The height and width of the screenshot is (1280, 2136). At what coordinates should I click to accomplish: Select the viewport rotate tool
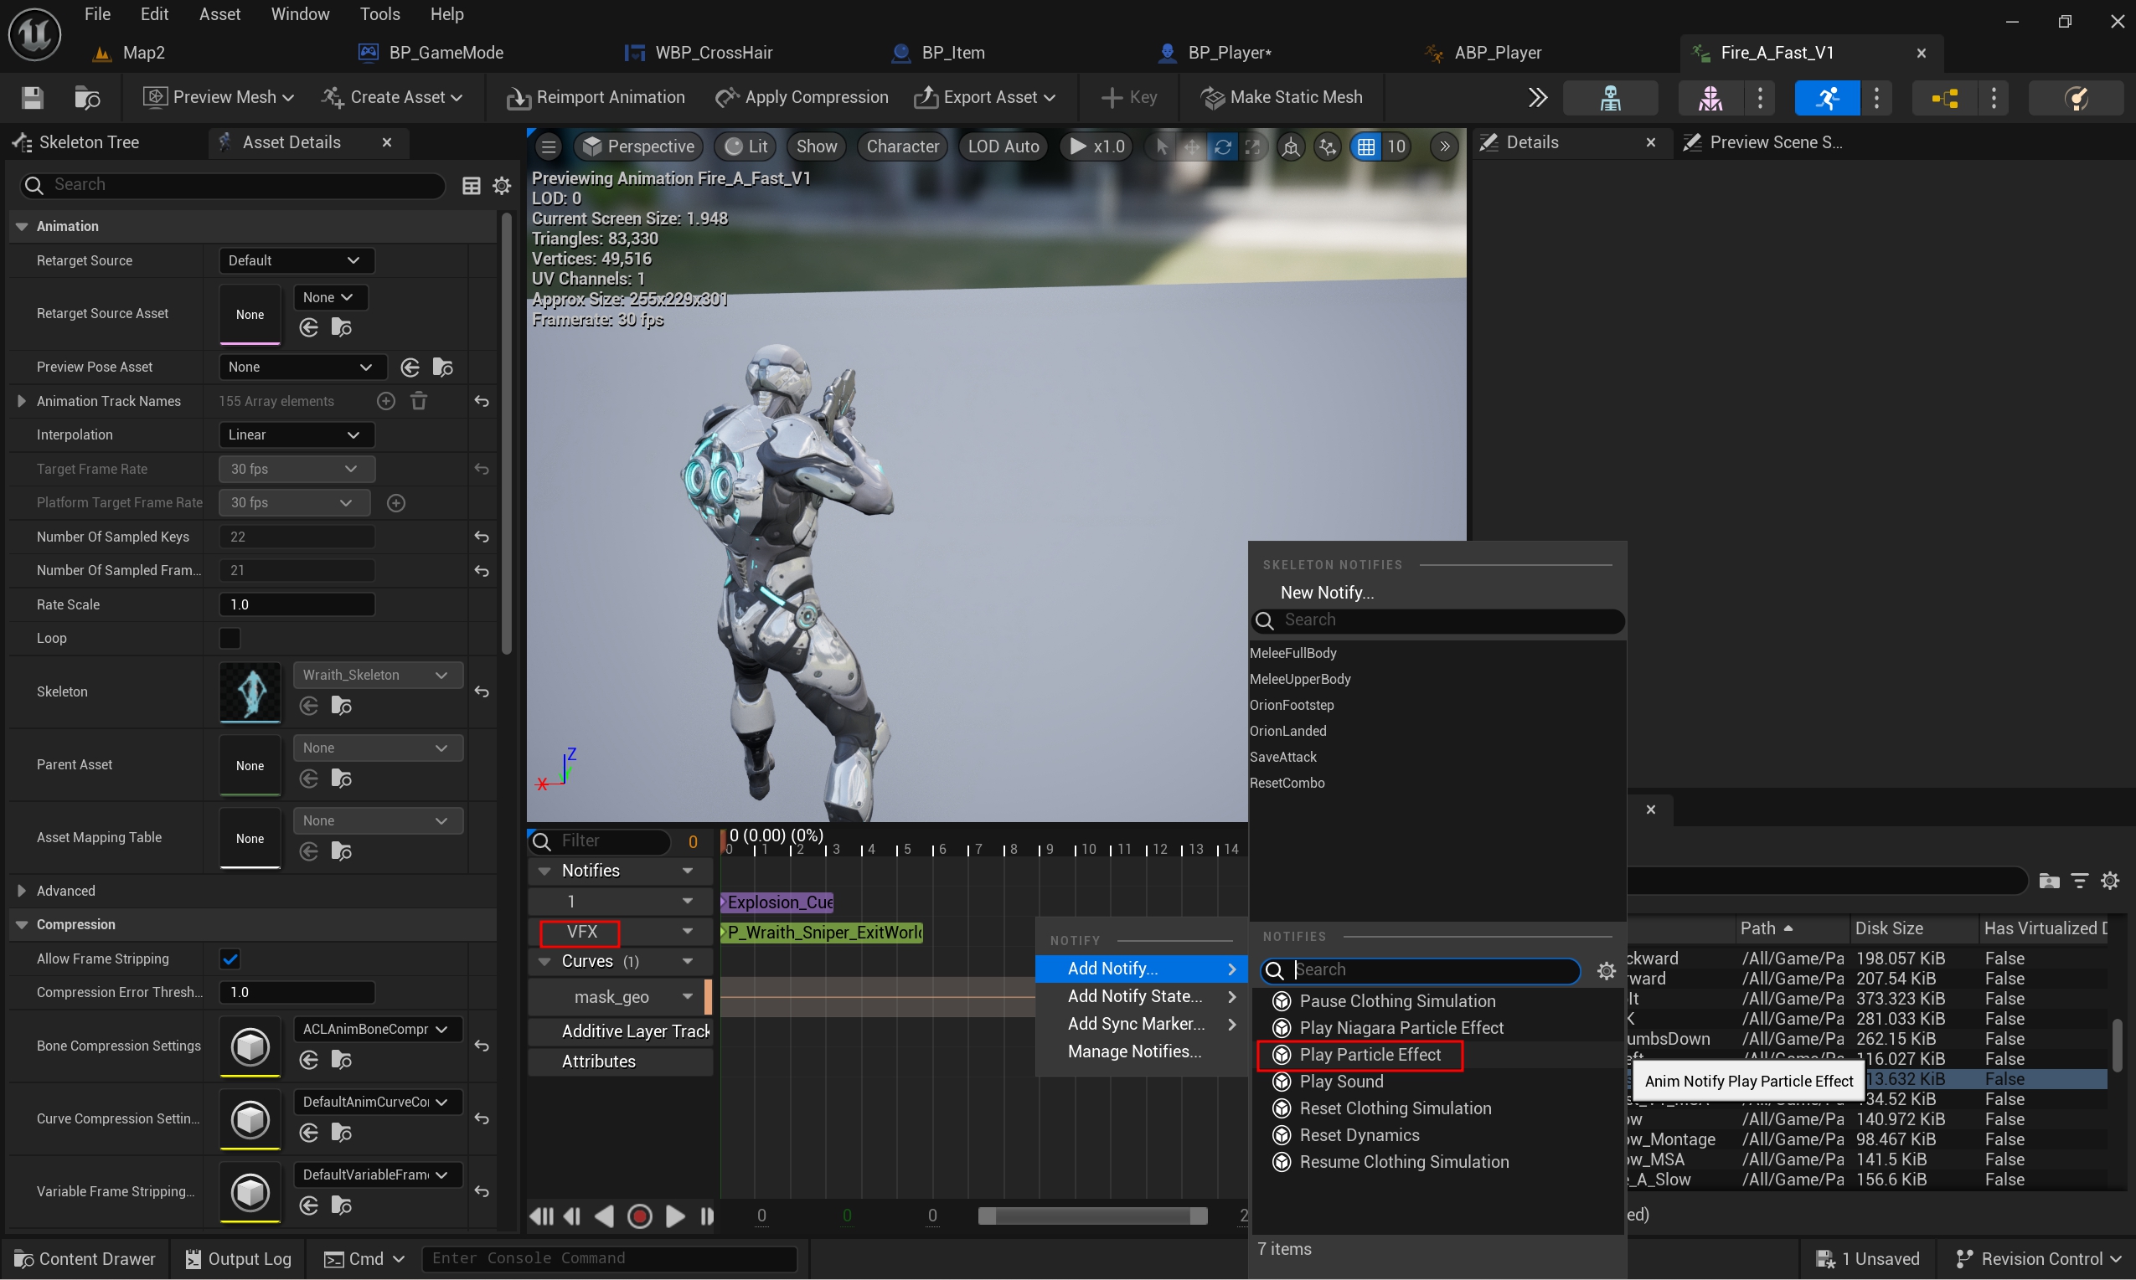pos(1222,147)
